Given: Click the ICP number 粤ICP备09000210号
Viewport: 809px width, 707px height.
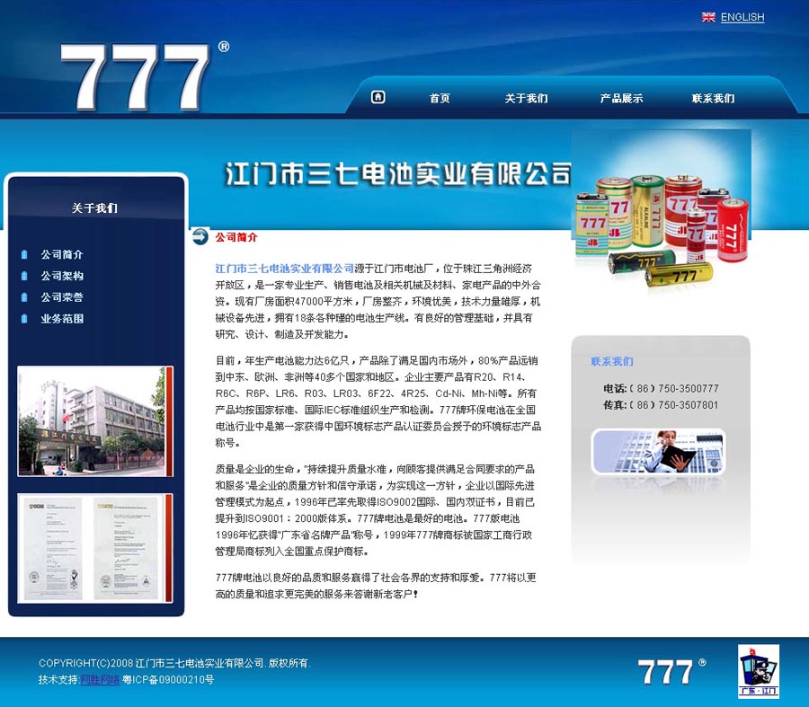Looking at the screenshot, I should click(169, 680).
